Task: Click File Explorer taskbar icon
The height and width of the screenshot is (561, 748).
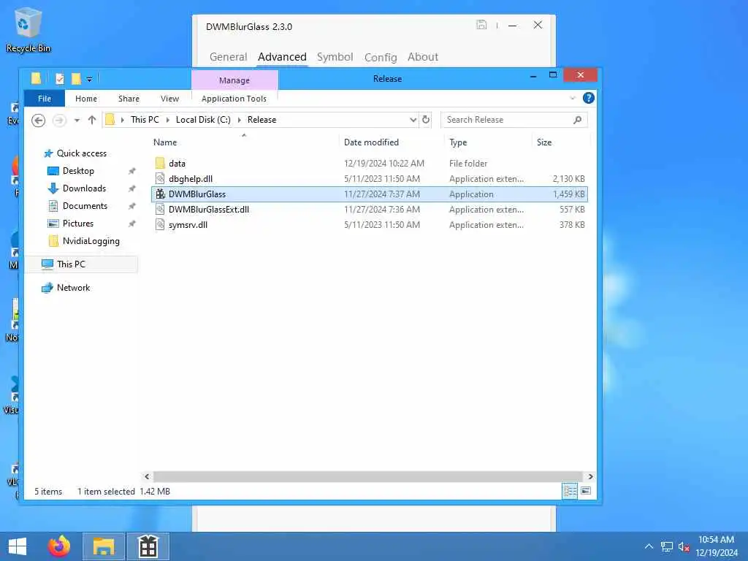Action: 104,546
